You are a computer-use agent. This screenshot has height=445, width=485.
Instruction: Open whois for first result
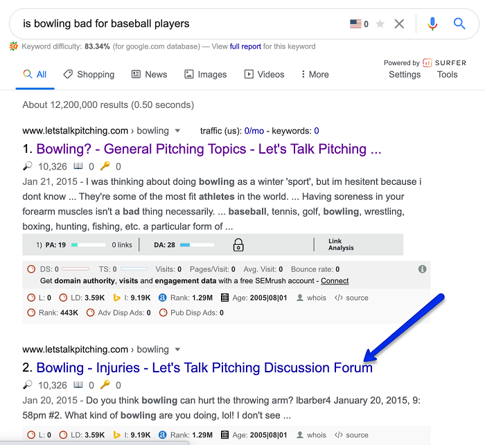311,298
